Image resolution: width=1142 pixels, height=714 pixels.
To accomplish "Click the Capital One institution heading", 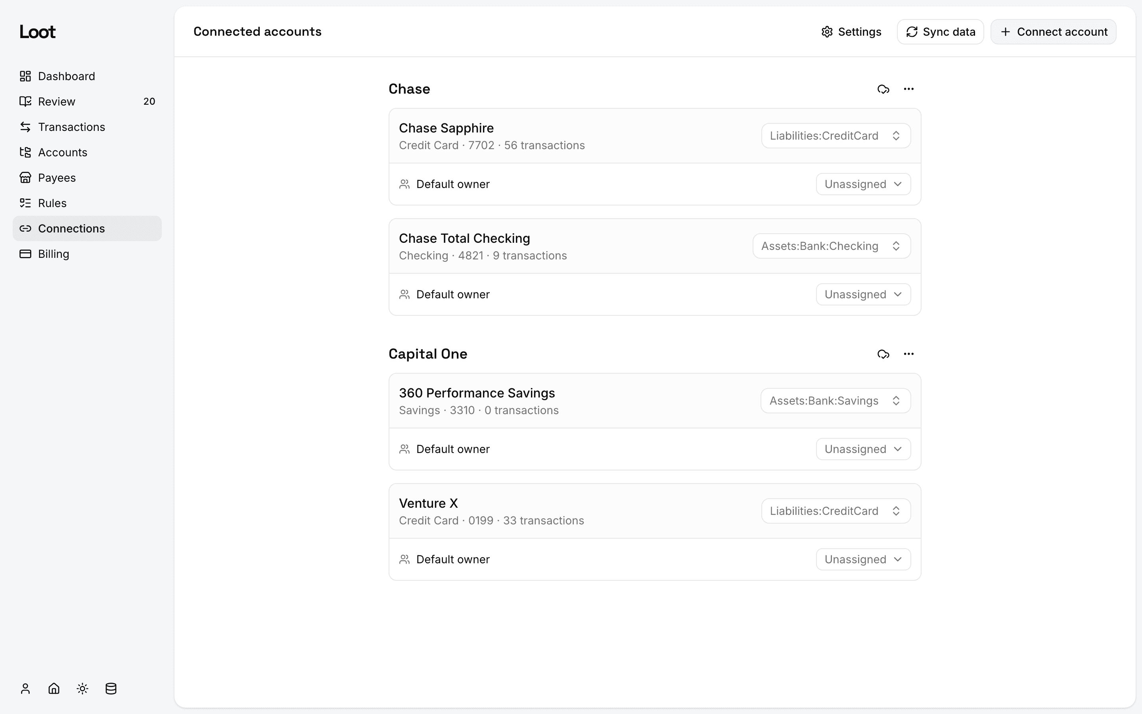I will (x=427, y=354).
